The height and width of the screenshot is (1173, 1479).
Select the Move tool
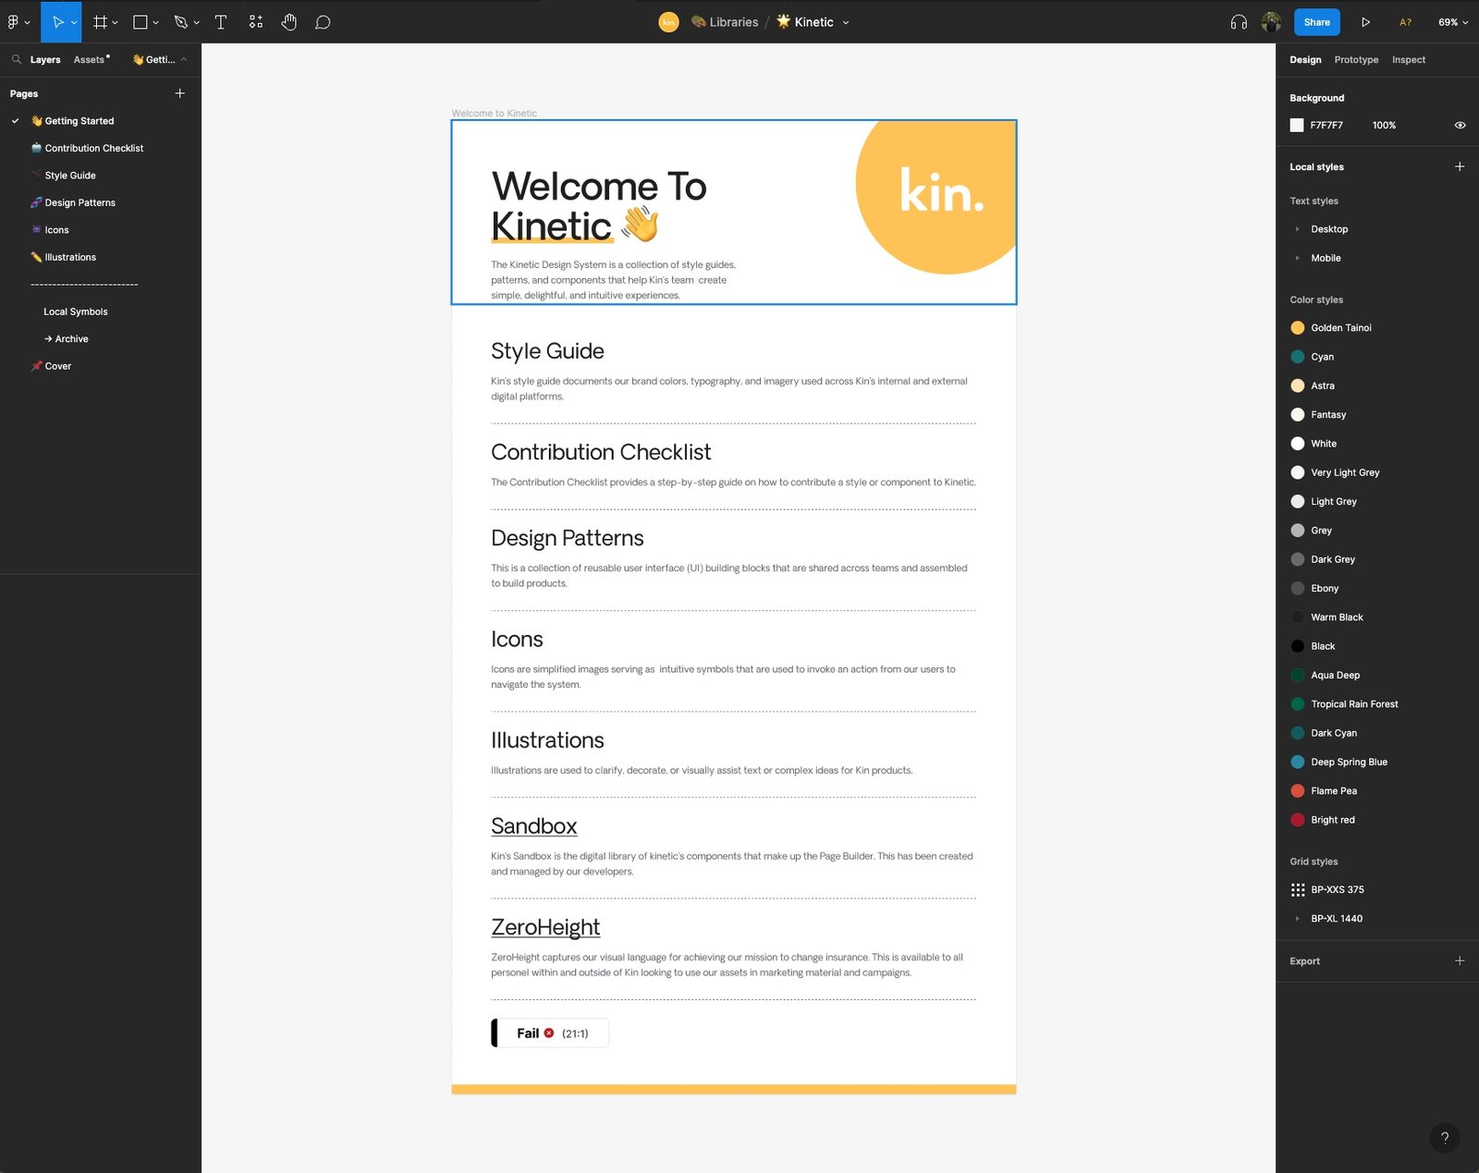tap(57, 21)
